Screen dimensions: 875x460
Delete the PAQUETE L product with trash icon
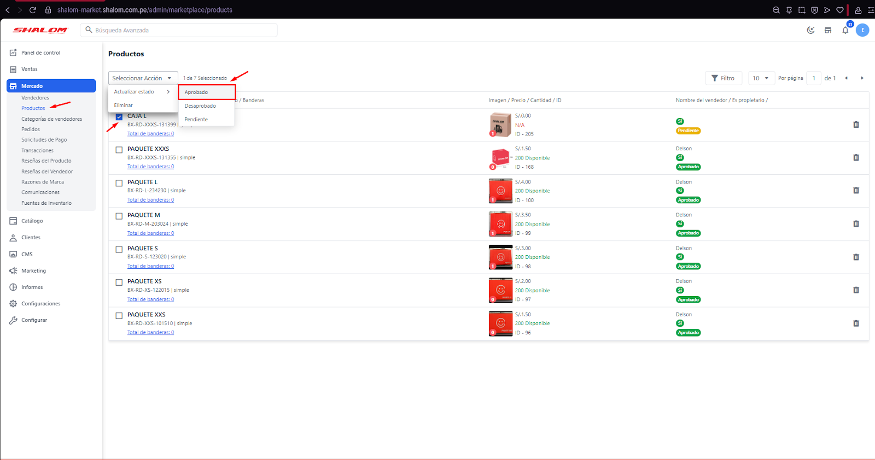tap(856, 191)
